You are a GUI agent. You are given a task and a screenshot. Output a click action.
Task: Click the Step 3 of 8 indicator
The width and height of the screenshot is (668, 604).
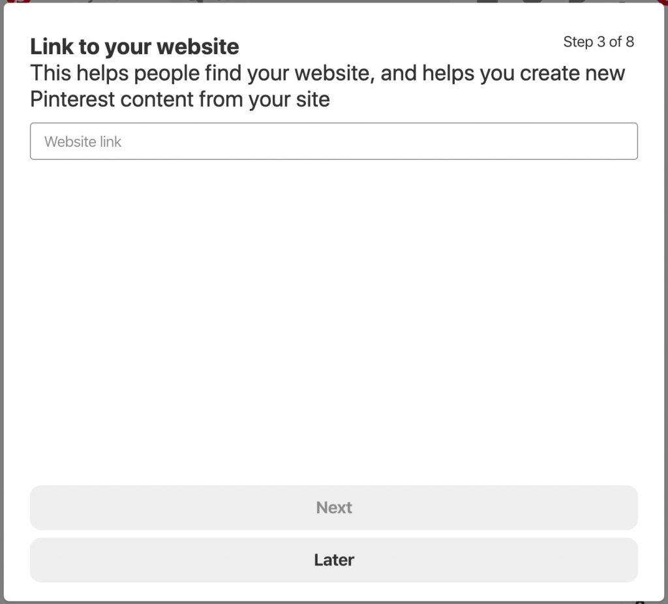598,42
